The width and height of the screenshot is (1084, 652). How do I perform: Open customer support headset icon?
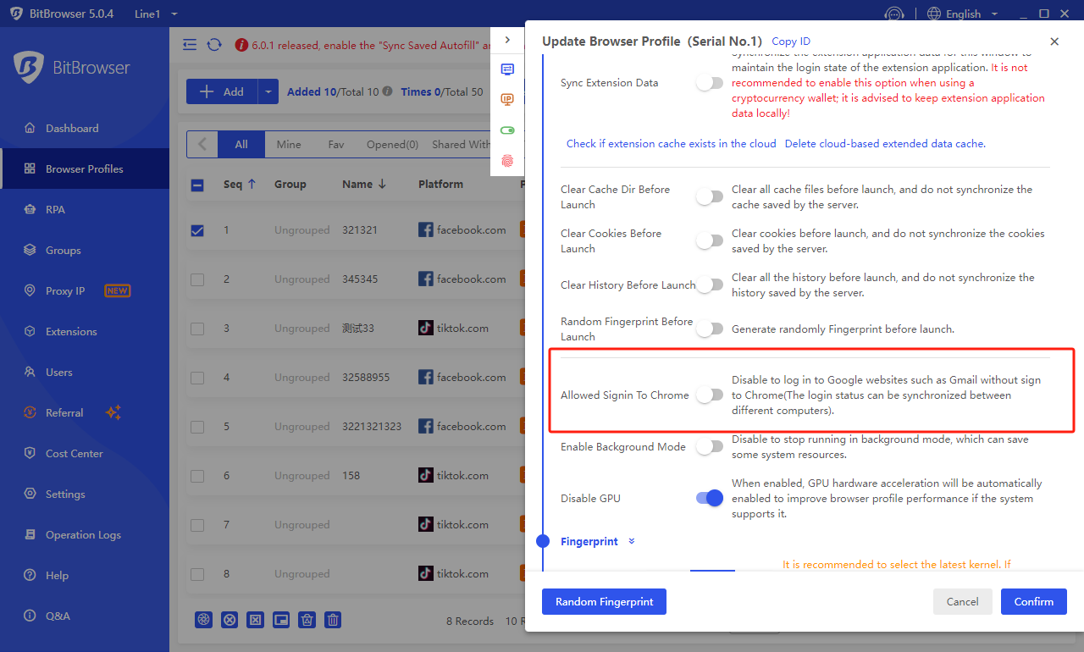[x=894, y=14]
